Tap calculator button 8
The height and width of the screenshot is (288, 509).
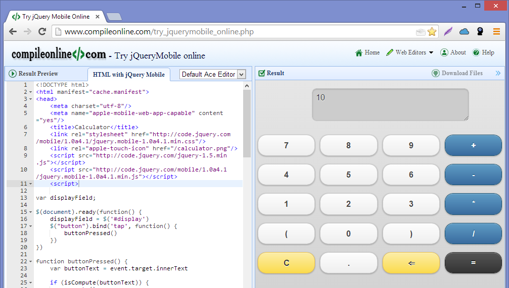pyautogui.click(x=348, y=145)
